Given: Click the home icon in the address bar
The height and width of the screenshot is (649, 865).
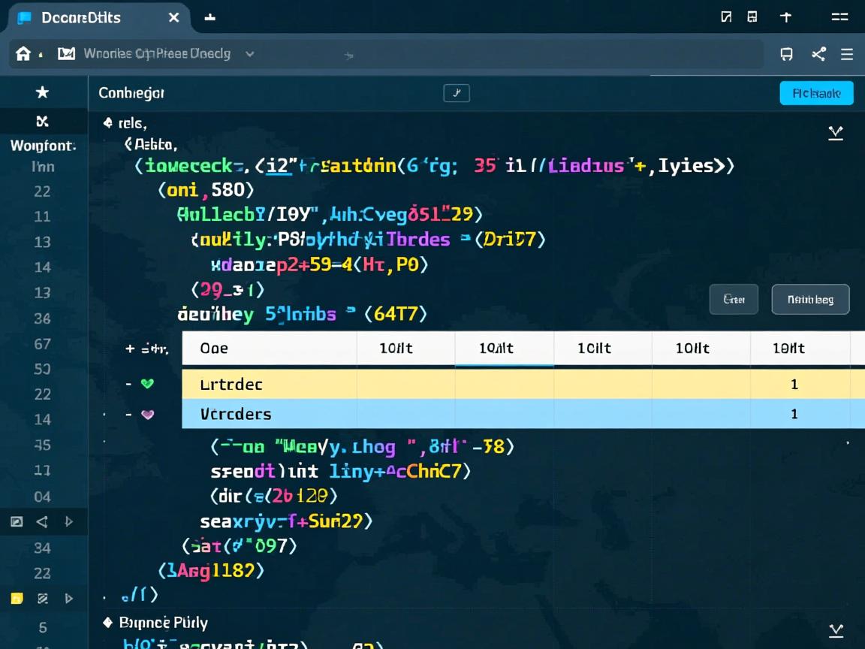Looking at the screenshot, I should coord(23,54).
